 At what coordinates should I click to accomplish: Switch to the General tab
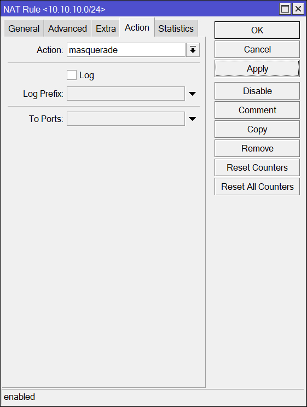coord(24,28)
